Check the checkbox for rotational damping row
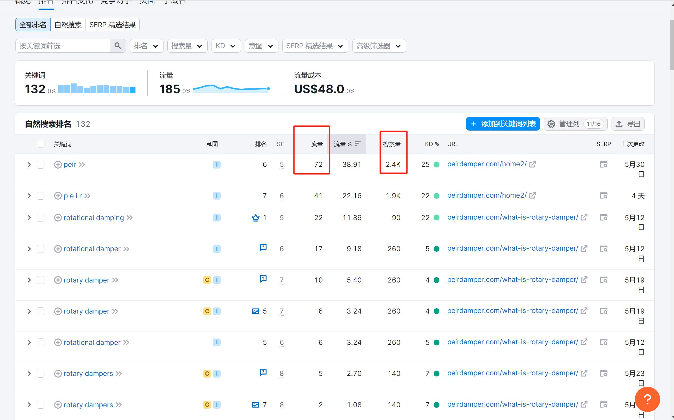Screen dimensions: 674x420 point(41,218)
